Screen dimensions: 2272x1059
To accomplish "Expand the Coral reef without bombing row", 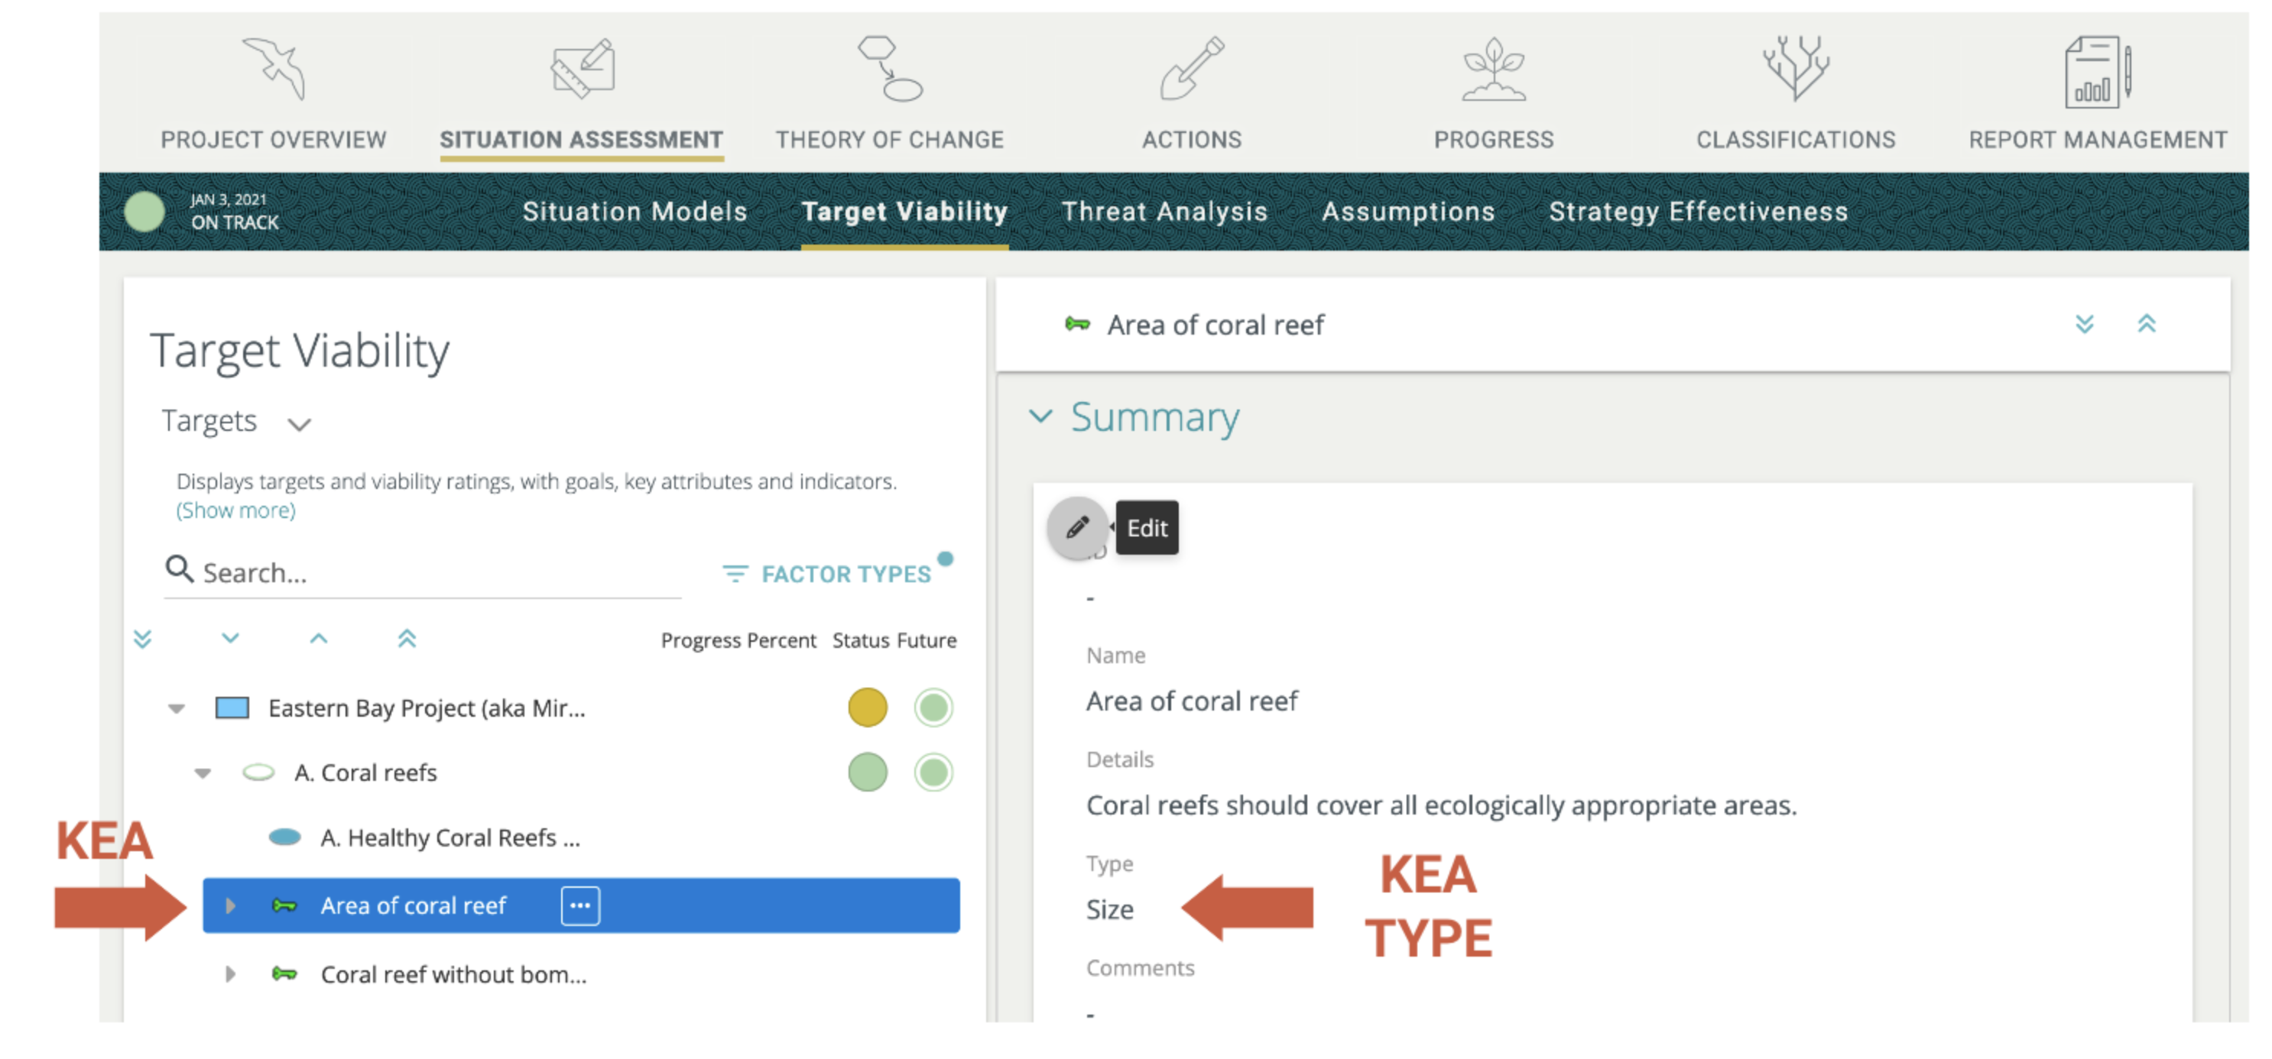I will pyautogui.click(x=230, y=974).
